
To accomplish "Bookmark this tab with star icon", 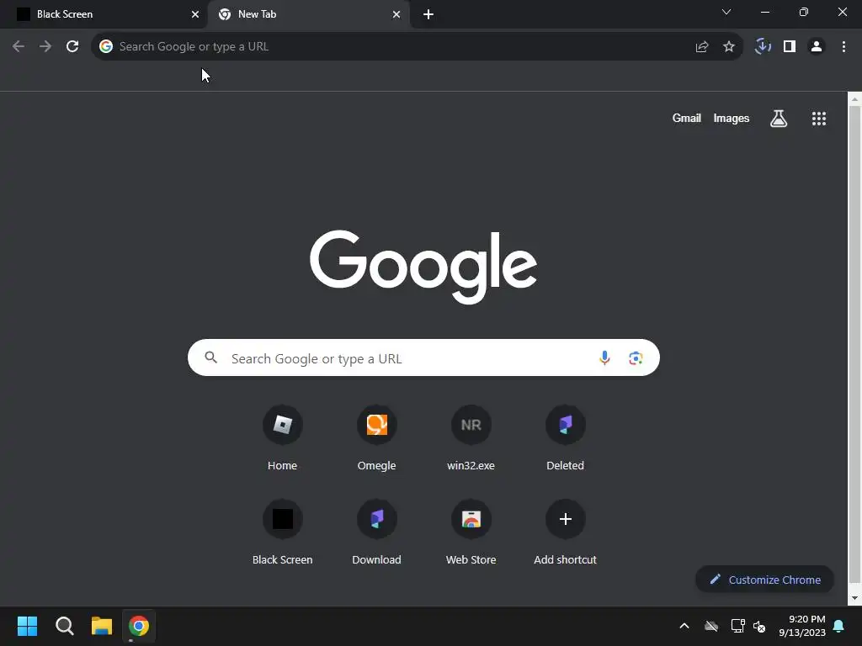I will [x=728, y=47].
